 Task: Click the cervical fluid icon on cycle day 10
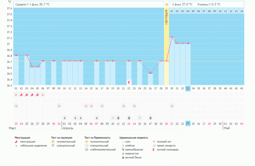[64, 117]
